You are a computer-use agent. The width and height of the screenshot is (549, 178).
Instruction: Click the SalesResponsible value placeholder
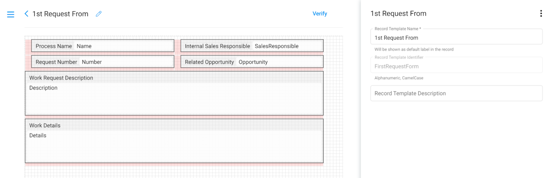276,46
